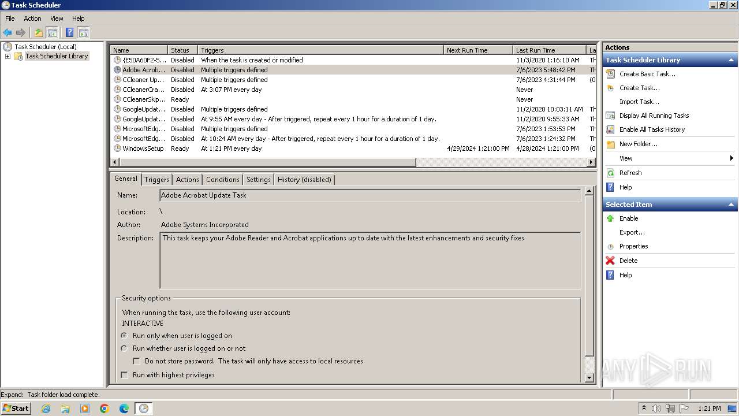Open File Explorer from the taskbar
739x416 pixels.
(x=65, y=408)
